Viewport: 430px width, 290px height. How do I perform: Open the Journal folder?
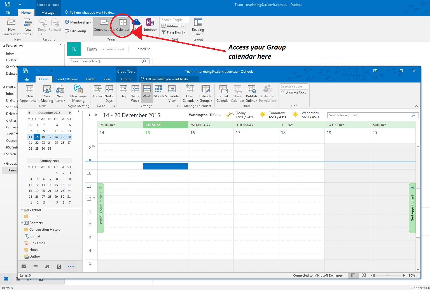tap(34, 236)
